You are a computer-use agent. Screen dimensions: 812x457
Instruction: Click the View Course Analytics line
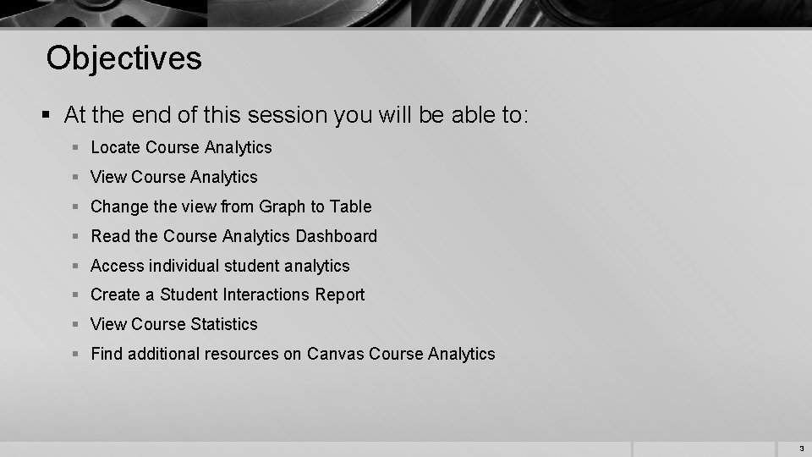[x=174, y=177]
